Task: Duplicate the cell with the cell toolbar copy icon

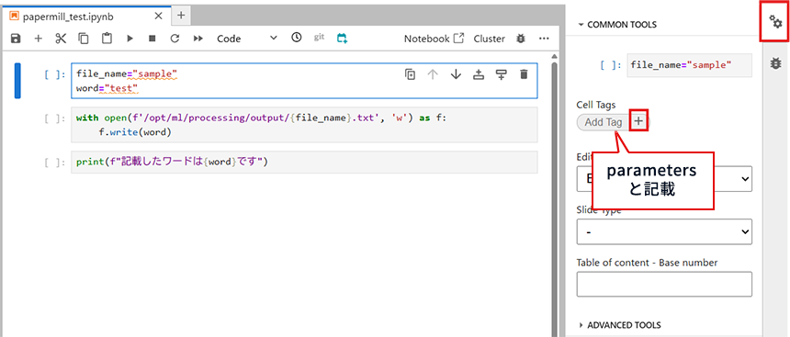Action: click(x=410, y=74)
